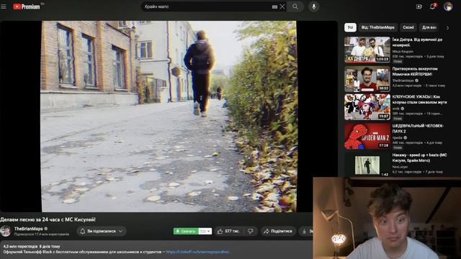Click the green Скачать download button

[x=186, y=231]
